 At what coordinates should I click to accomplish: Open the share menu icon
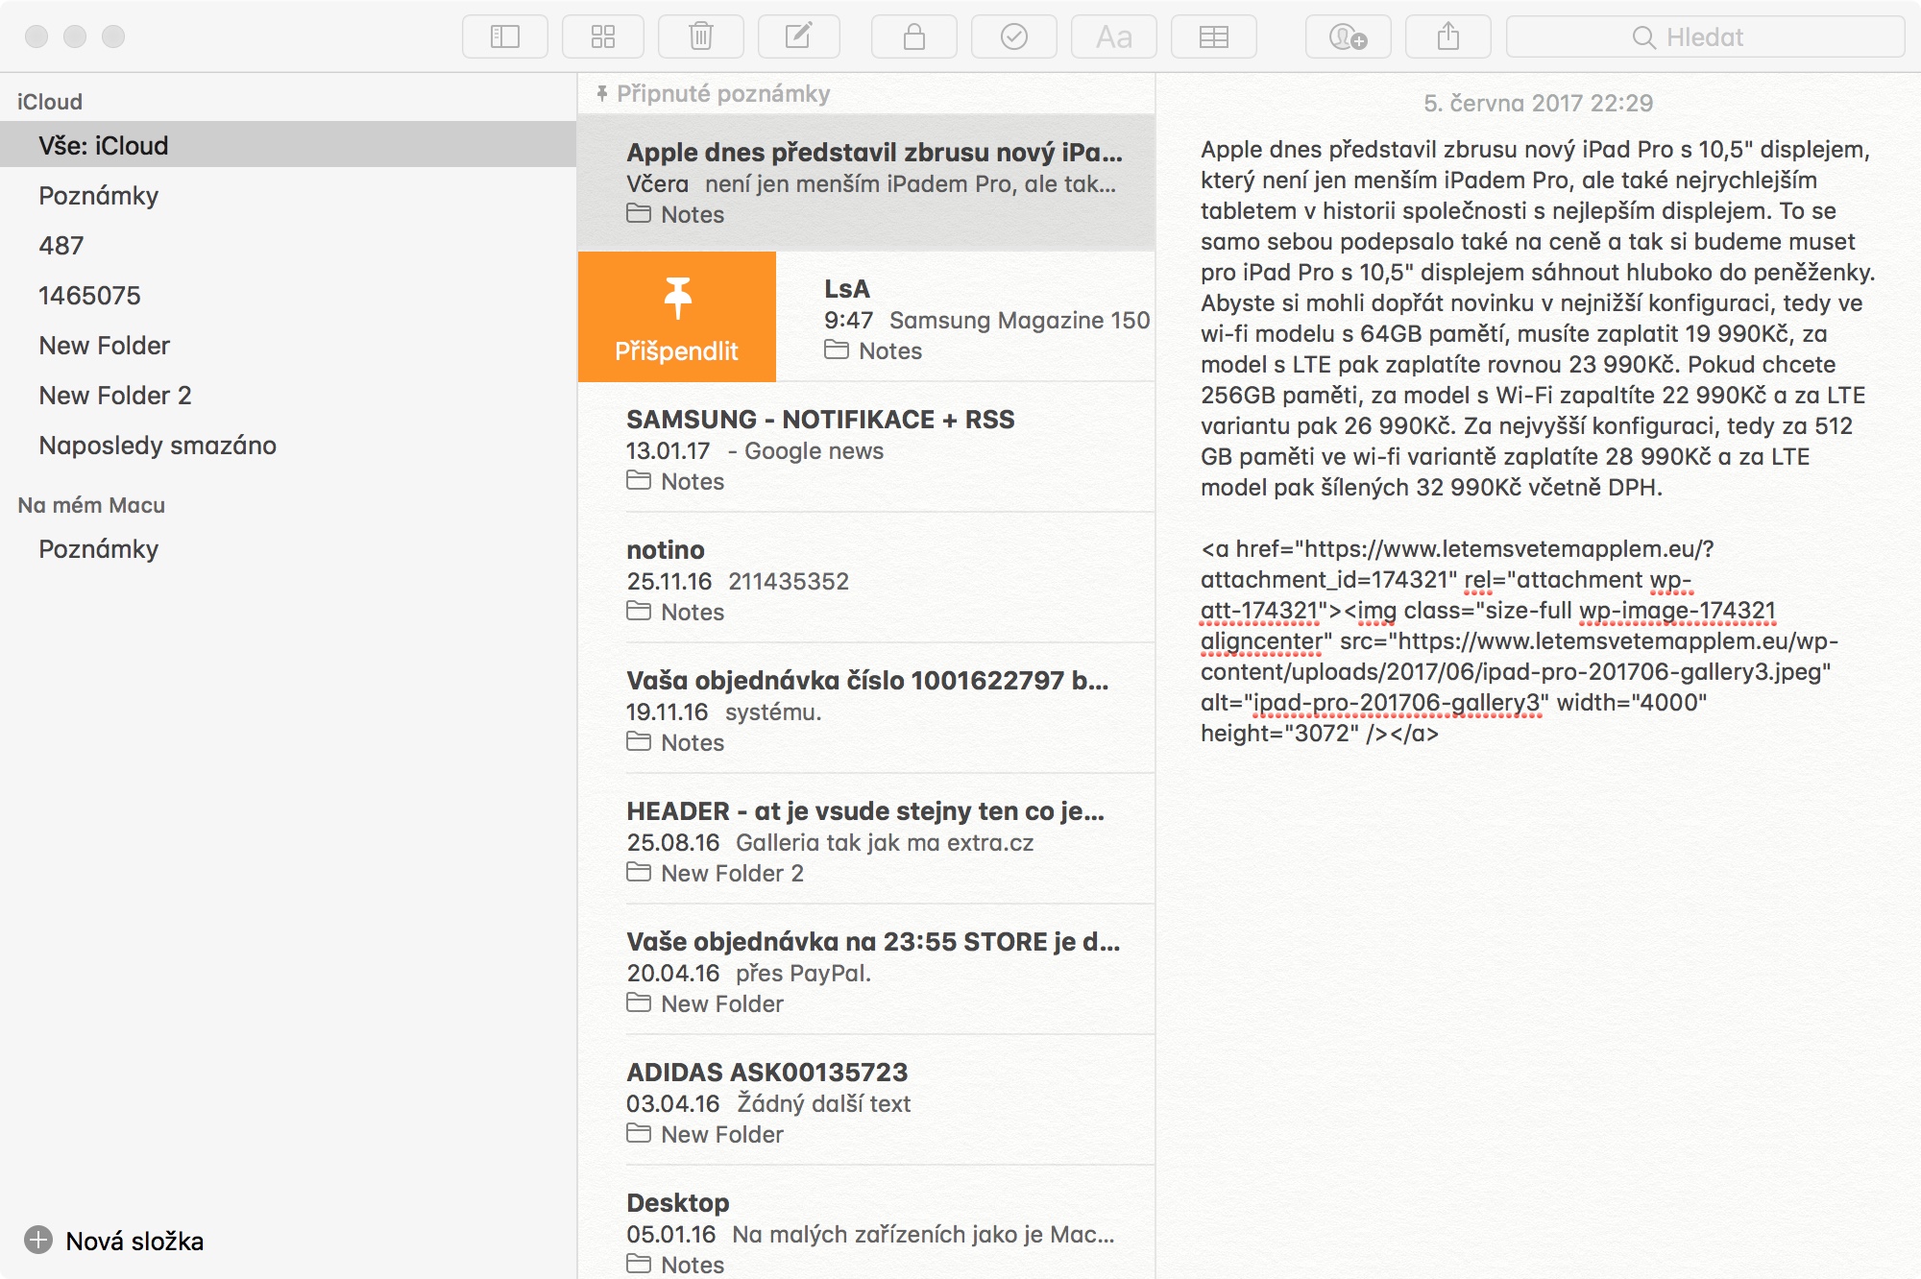pyautogui.click(x=1447, y=37)
